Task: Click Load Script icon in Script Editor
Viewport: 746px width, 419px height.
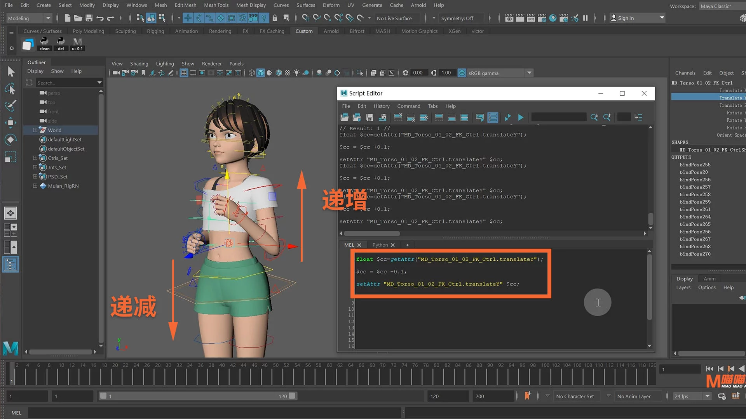Action: 344,117
